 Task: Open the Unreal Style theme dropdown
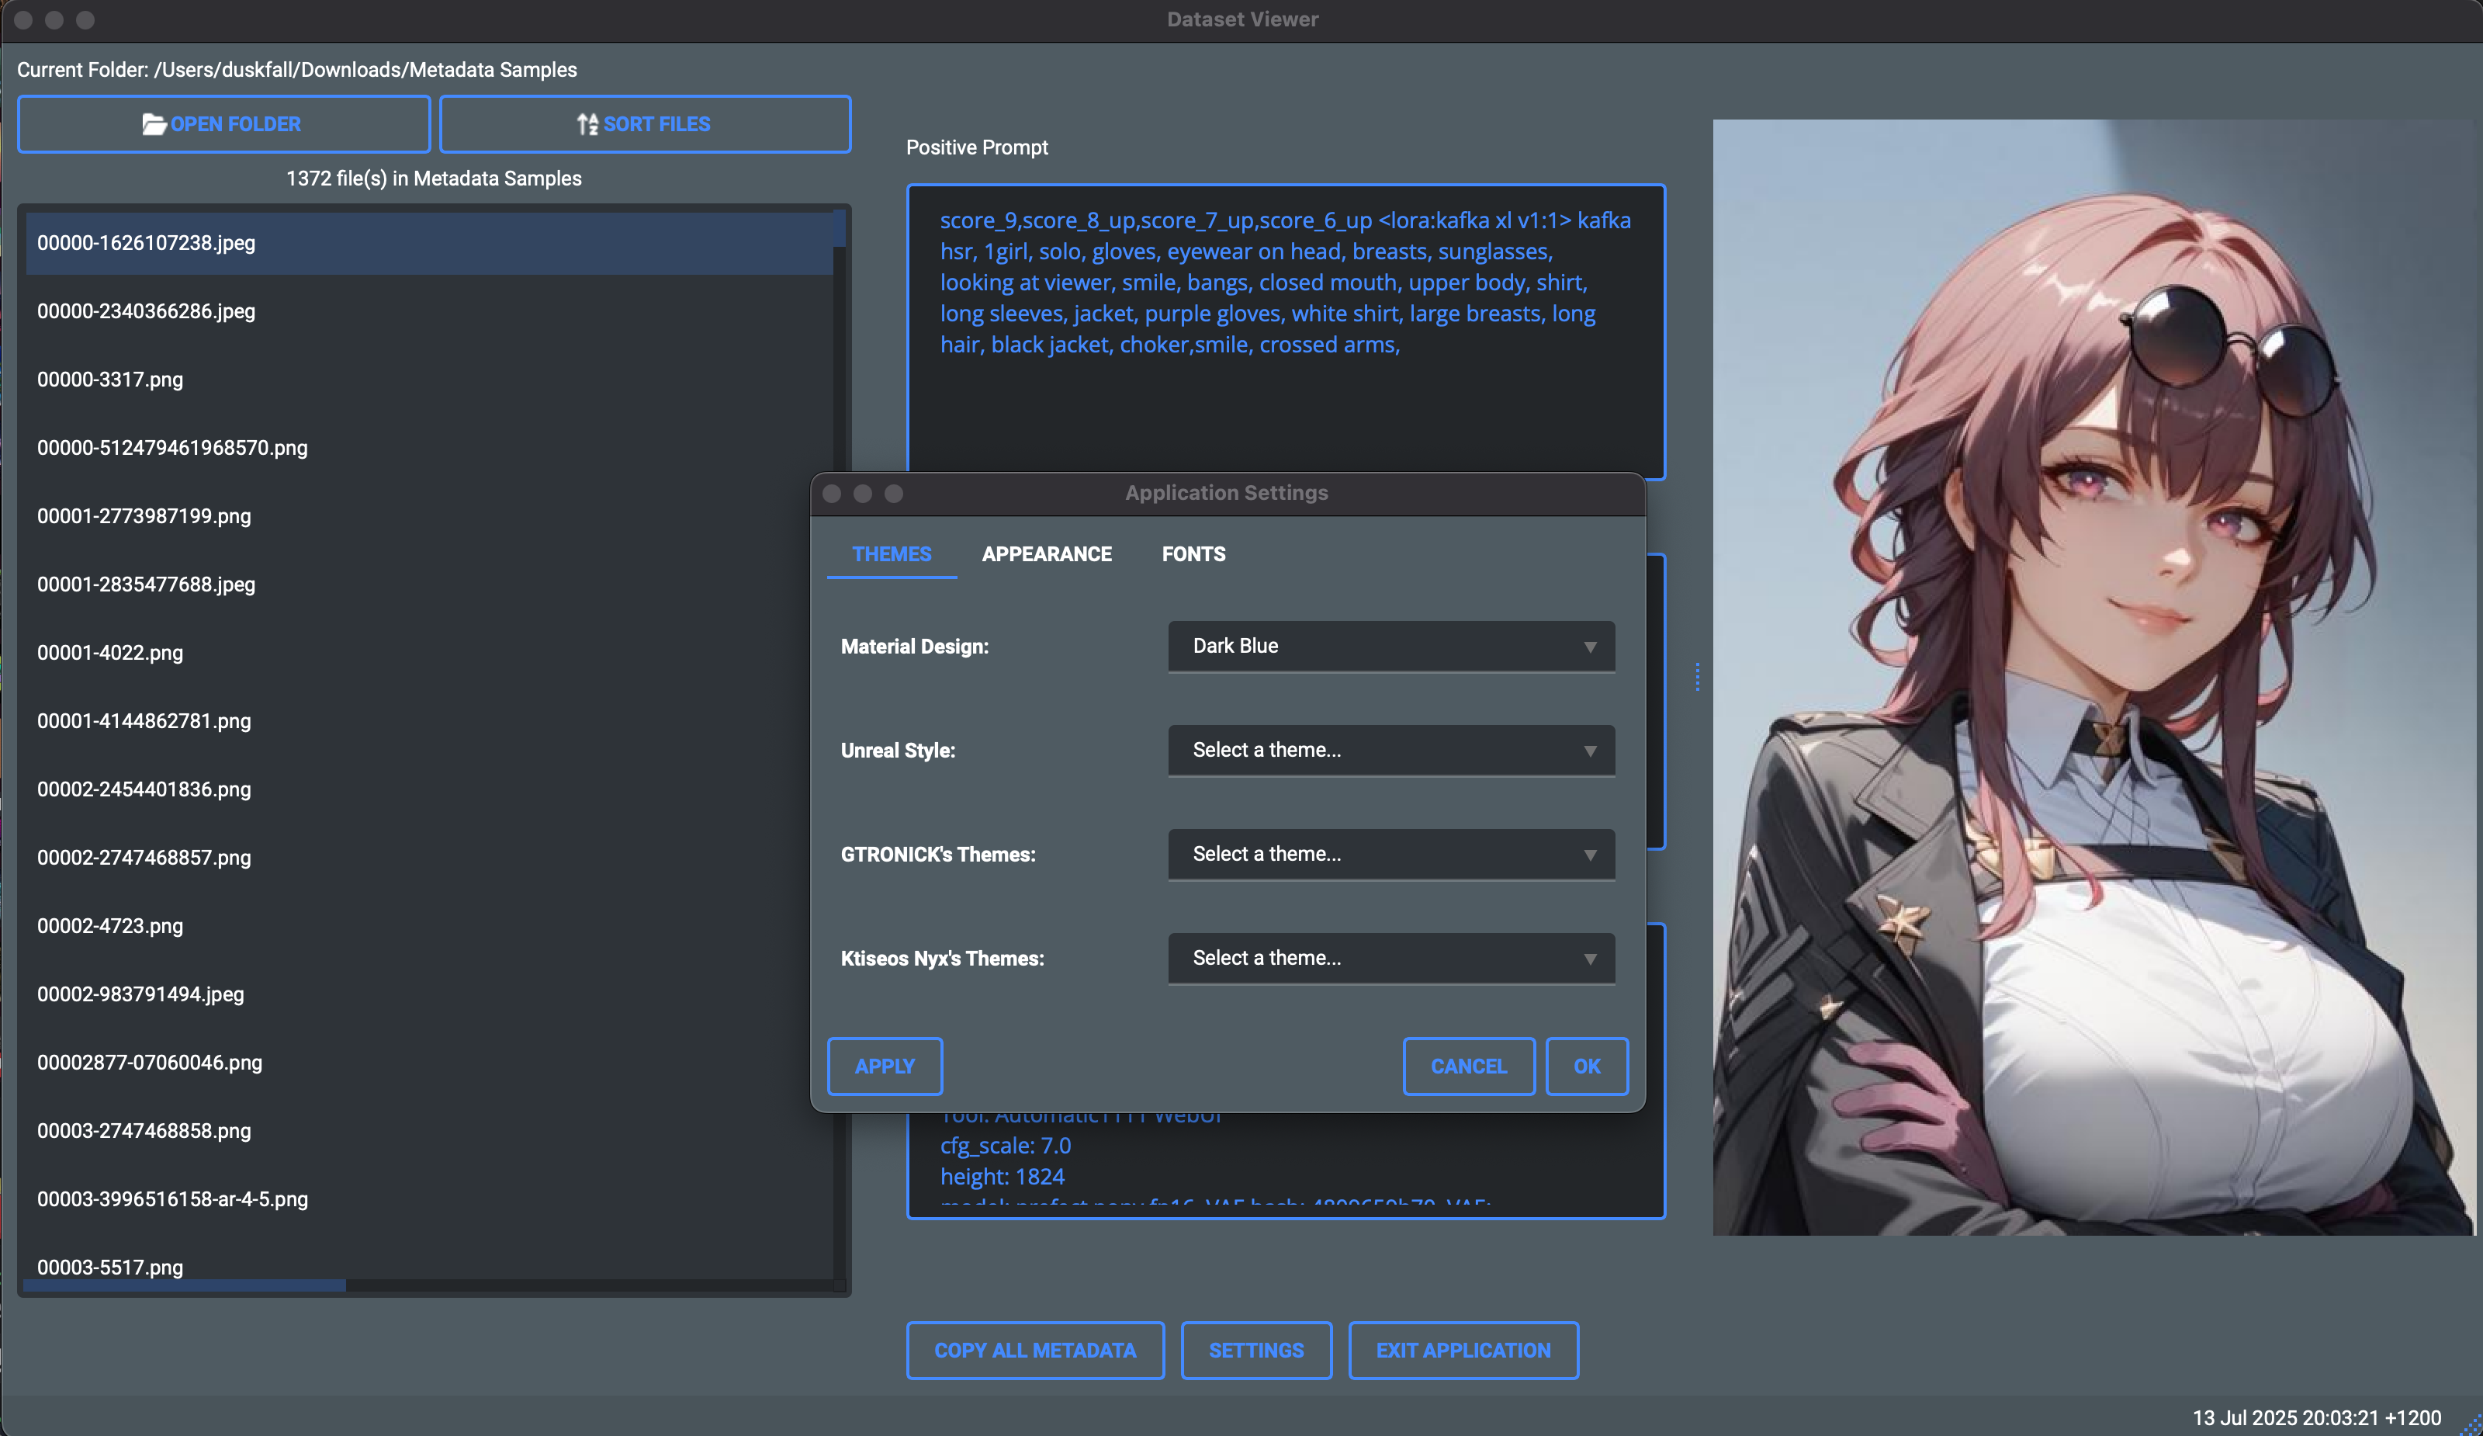pyautogui.click(x=1390, y=750)
